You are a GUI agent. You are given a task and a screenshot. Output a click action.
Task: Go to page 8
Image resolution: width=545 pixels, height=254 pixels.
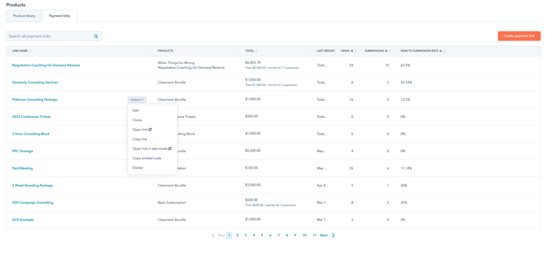pyautogui.click(x=286, y=235)
